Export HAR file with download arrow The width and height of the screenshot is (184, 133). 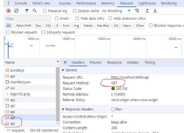[155, 11]
